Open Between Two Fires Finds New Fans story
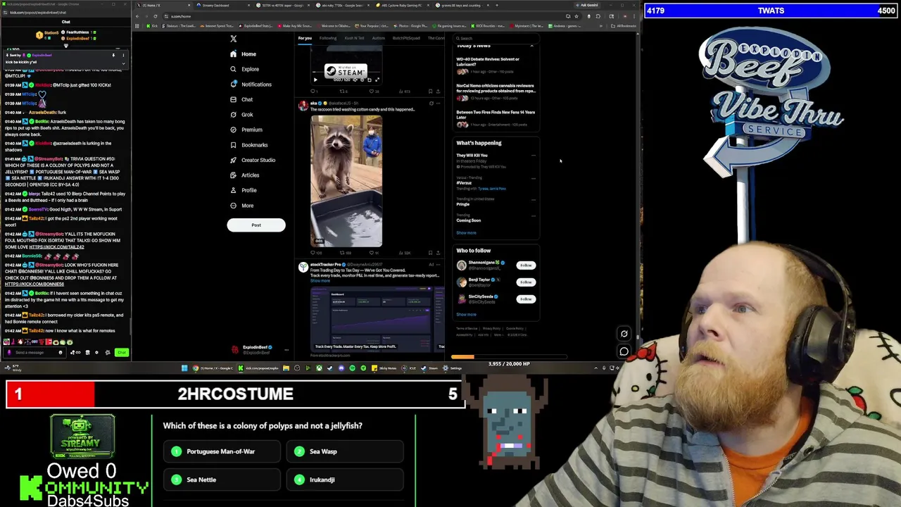901x507 pixels. click(x=496, y=119)
